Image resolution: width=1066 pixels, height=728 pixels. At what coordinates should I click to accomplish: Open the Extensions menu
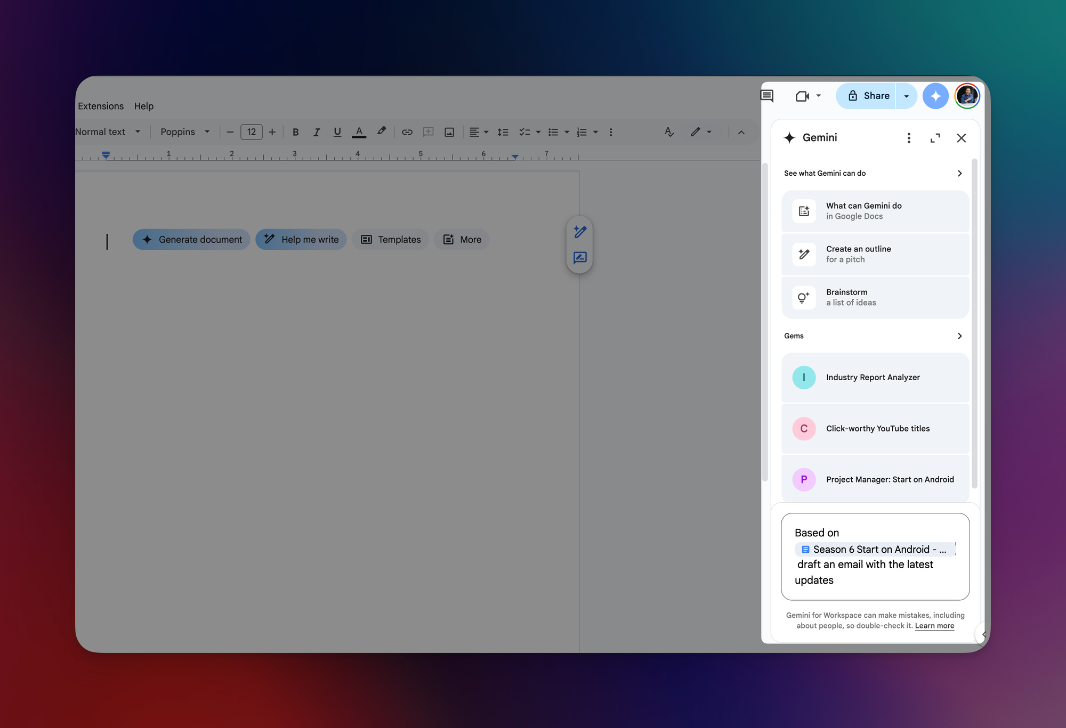point(101,106)
